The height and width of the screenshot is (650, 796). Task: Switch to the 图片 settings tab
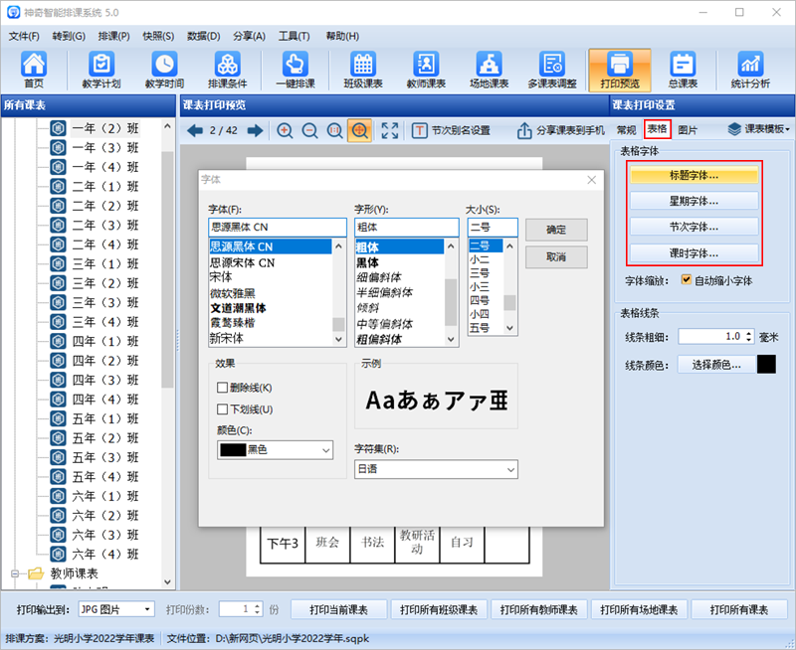click(x=688, y=130)
